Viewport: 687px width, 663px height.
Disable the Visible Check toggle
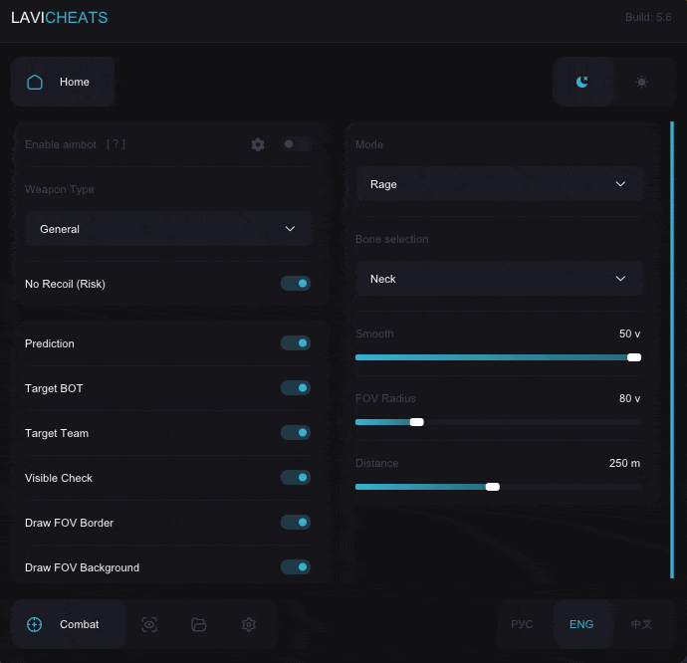[x=296, y=478]
